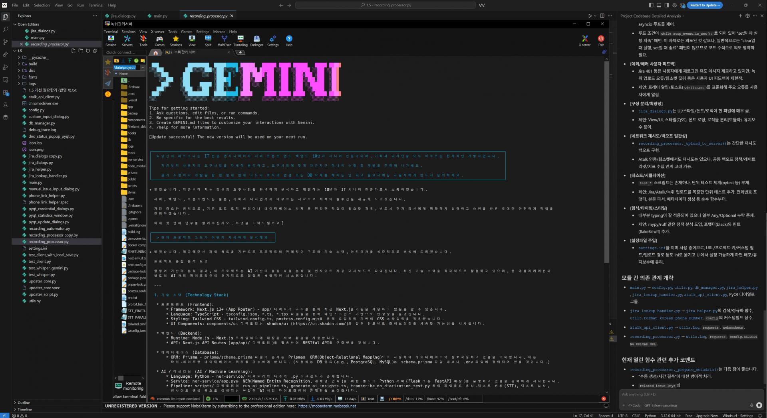
Task: Select GPT-5 (low reasoning) model picker
Action: pyautogui.click(x=660, y=405)
